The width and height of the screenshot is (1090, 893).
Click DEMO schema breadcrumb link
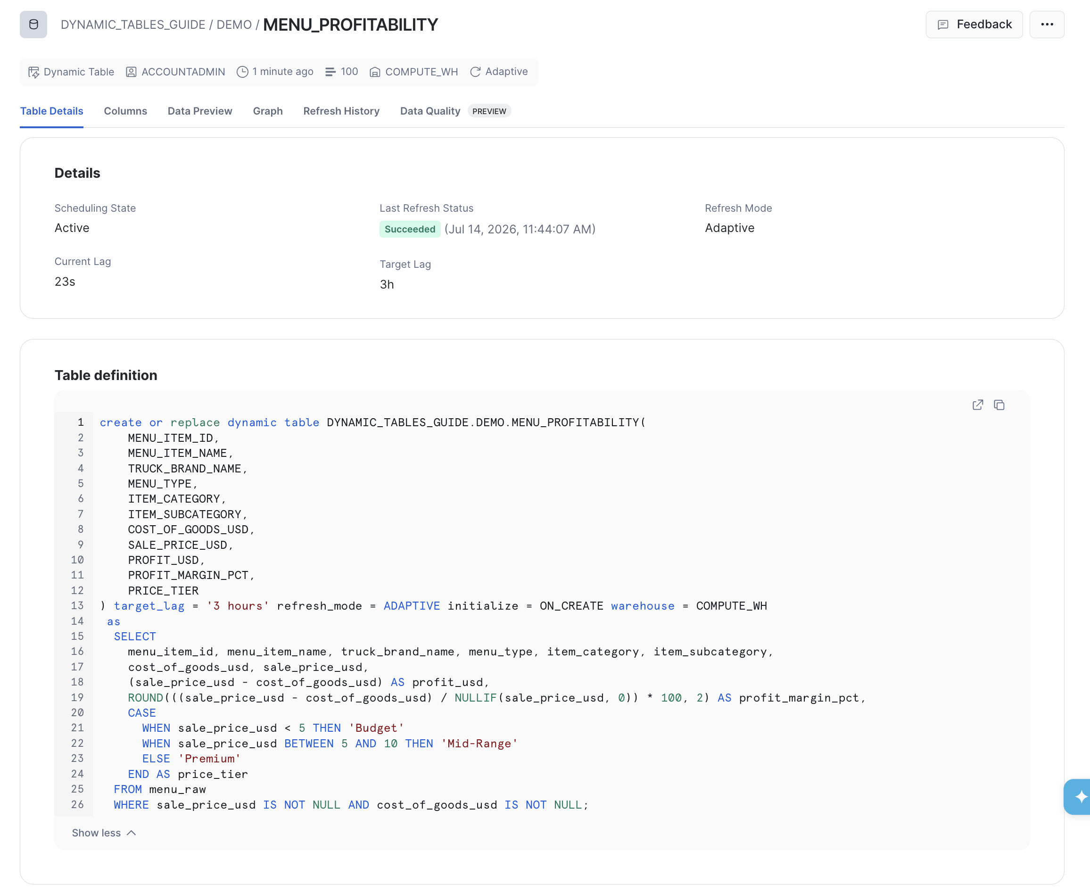point(234,25)
